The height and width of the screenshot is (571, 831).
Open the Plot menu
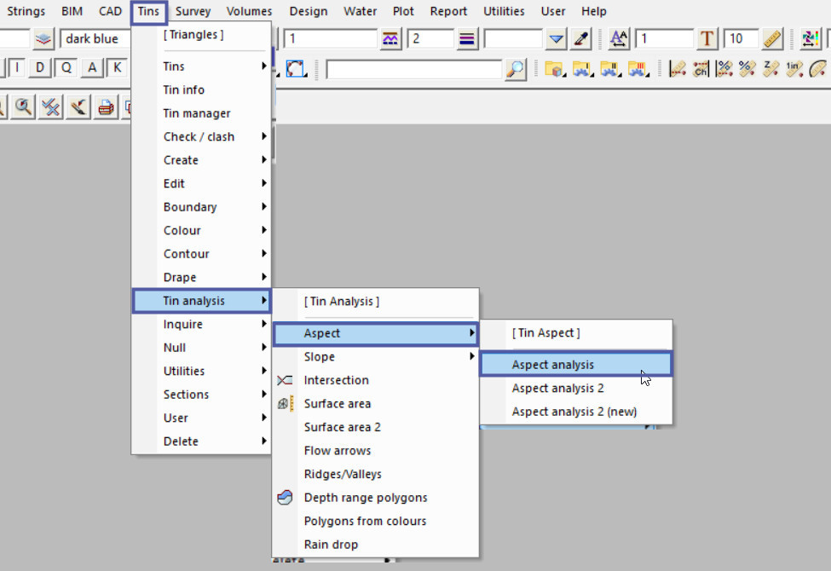[x=403, y=11]
